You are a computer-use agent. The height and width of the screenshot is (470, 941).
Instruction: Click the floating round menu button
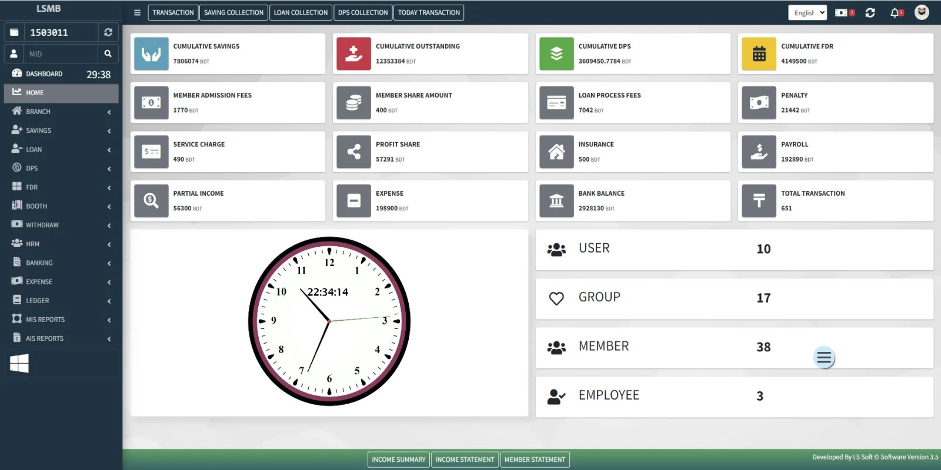click(824, 357)
